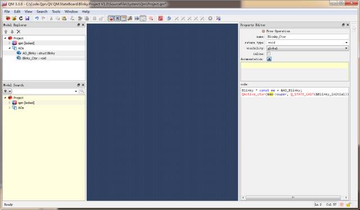Toggle snap-to-grid red grid toolbar icon

click(151, 19)
